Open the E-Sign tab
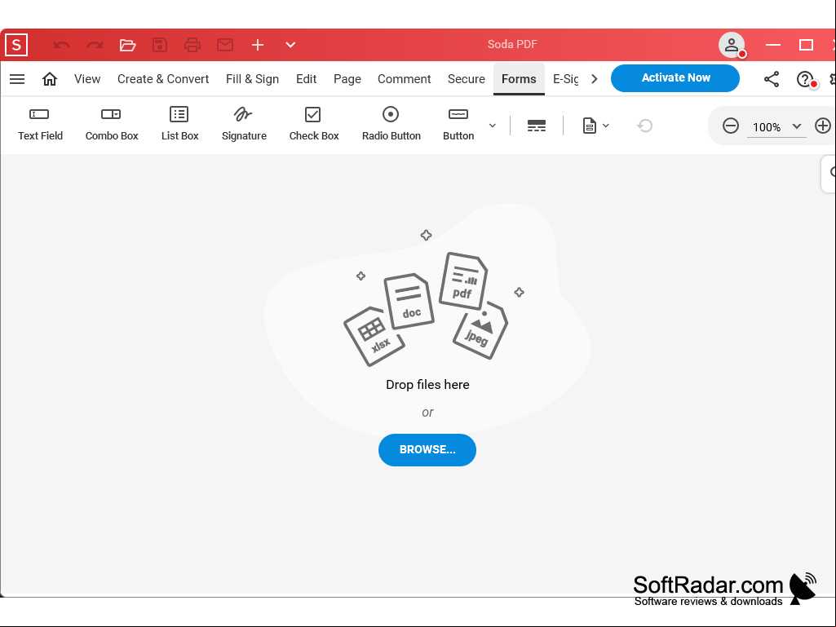 tap(566, 79)
